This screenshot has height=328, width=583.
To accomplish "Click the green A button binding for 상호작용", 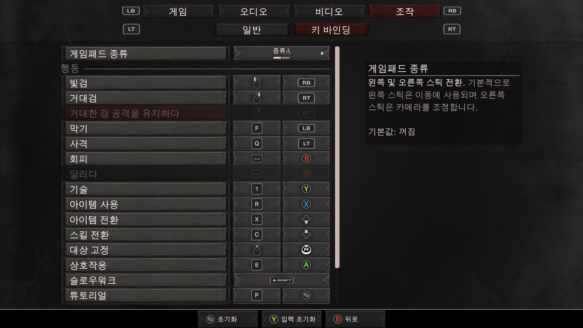I will coord(306,265).
